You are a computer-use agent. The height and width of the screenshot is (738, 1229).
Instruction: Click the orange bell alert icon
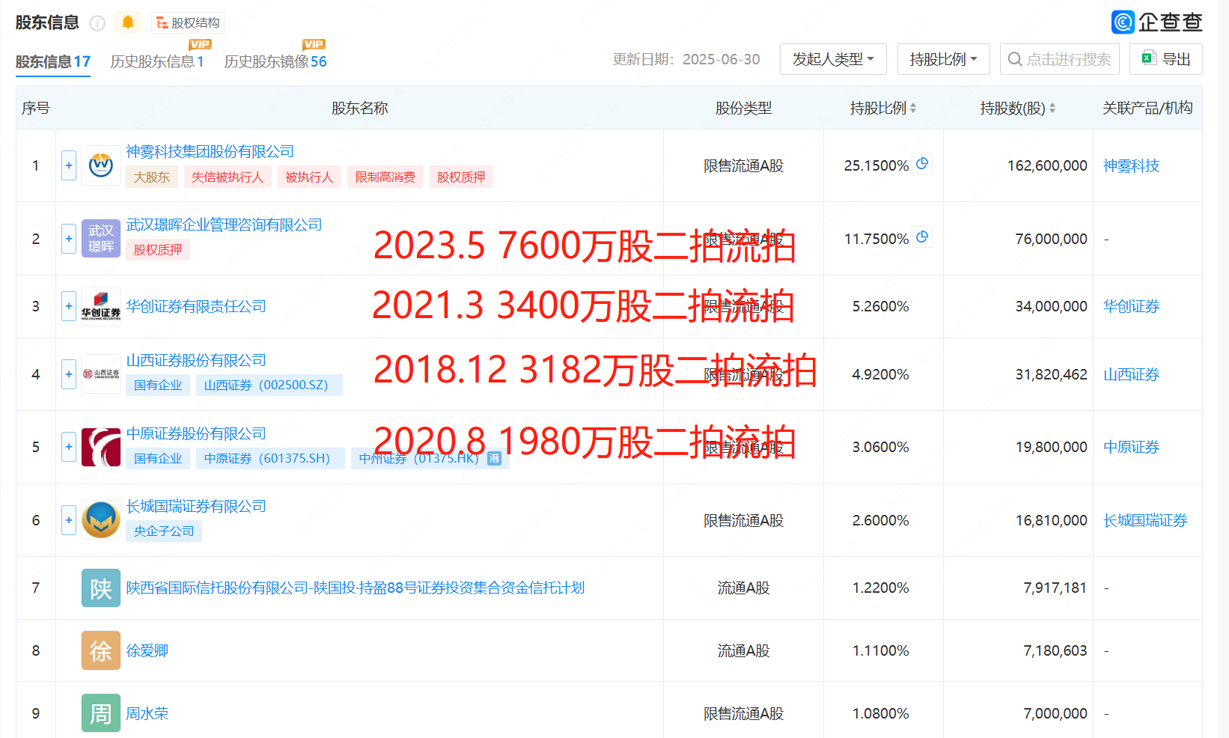pyautogui.click(x=128, y=22)
